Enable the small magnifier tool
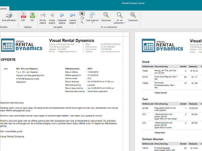The width and height of the screenshot is (202, 151). 82,22
